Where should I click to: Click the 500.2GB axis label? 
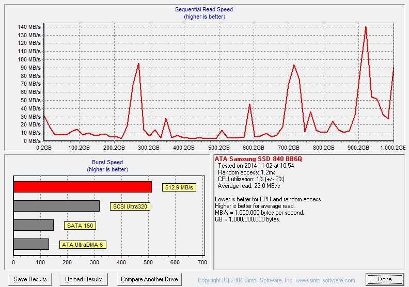[x=219, y=148]
